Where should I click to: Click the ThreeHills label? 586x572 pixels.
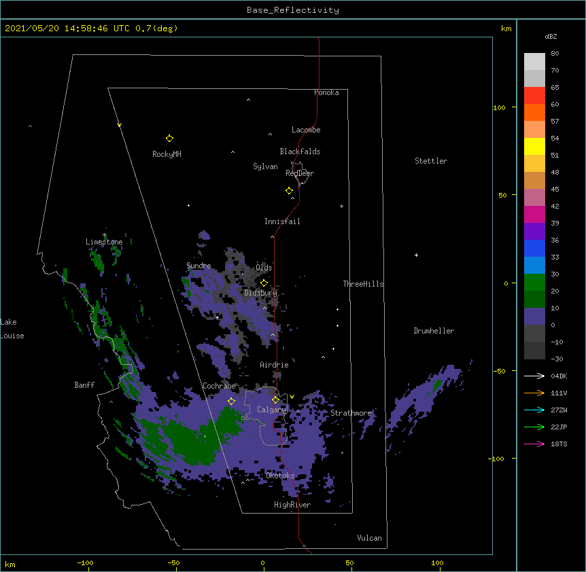coord(363,284)
